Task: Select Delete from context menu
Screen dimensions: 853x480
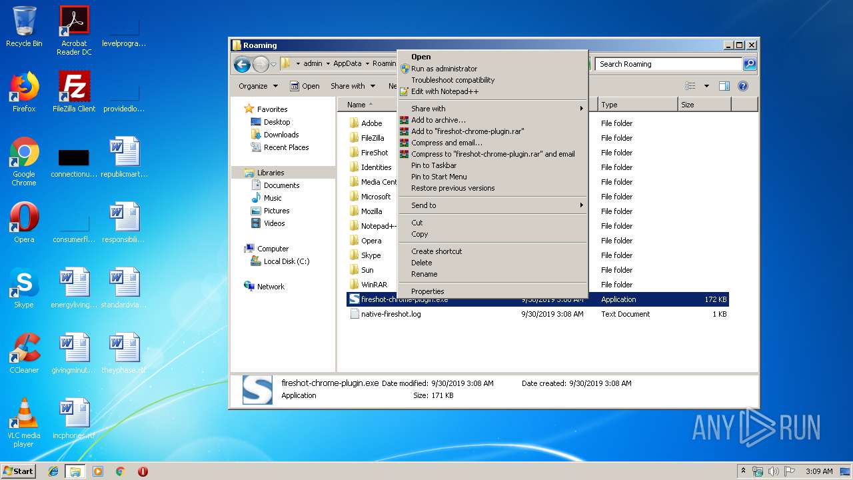Action: point(492,263)
